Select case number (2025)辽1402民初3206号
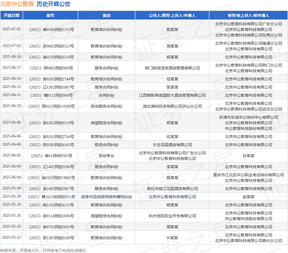Image resolution: width=288 pixels, height=253 pixels. (52, 167)
